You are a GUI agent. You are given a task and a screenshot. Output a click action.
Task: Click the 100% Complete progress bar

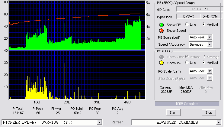[x=187, y=104]
